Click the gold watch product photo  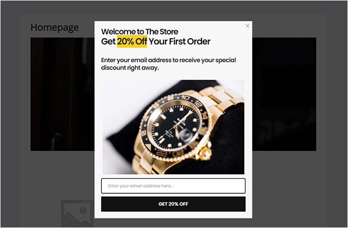click(173, 127)
